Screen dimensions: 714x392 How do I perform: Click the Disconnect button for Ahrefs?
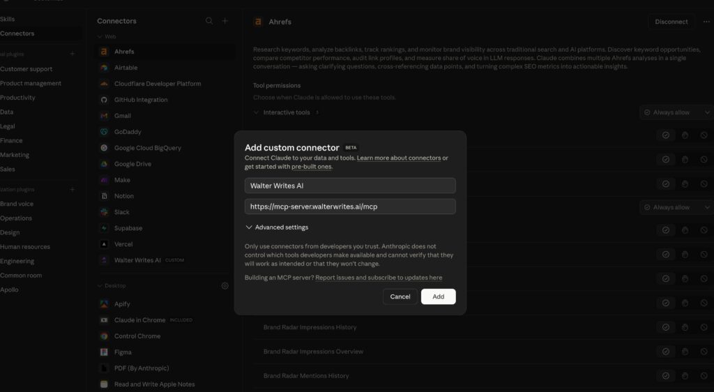671,22
